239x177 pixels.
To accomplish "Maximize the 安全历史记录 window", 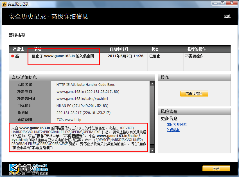I will 222,3.
